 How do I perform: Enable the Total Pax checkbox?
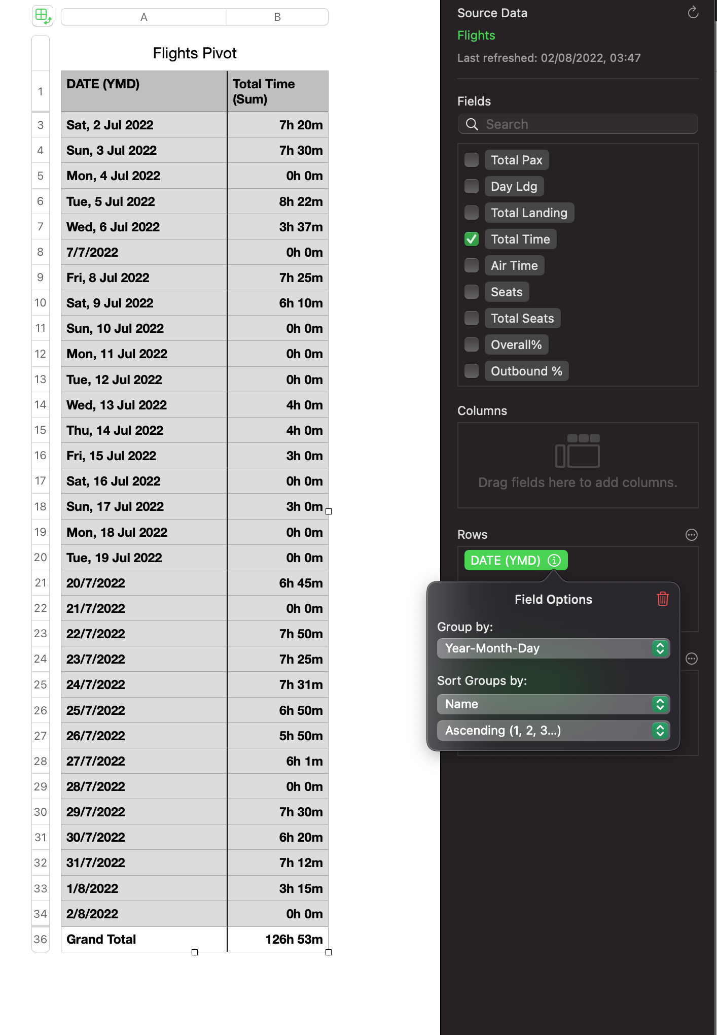(x=472, y=160)
